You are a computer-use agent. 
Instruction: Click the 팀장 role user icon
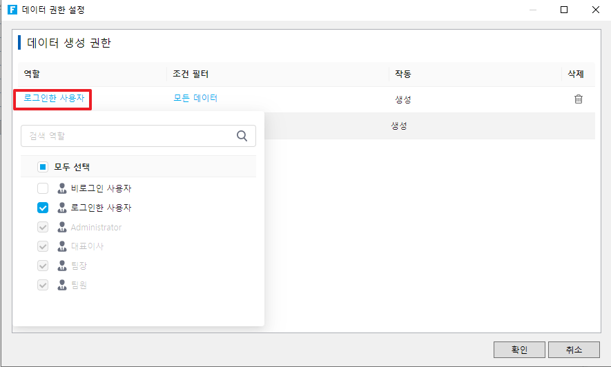(x=62, y=266)
